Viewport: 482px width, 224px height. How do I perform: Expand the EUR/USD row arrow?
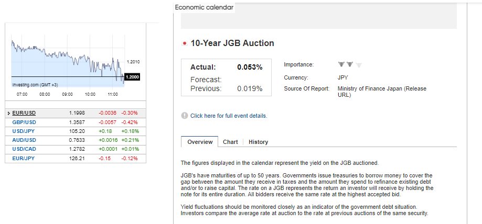click(x=9, y=113)
